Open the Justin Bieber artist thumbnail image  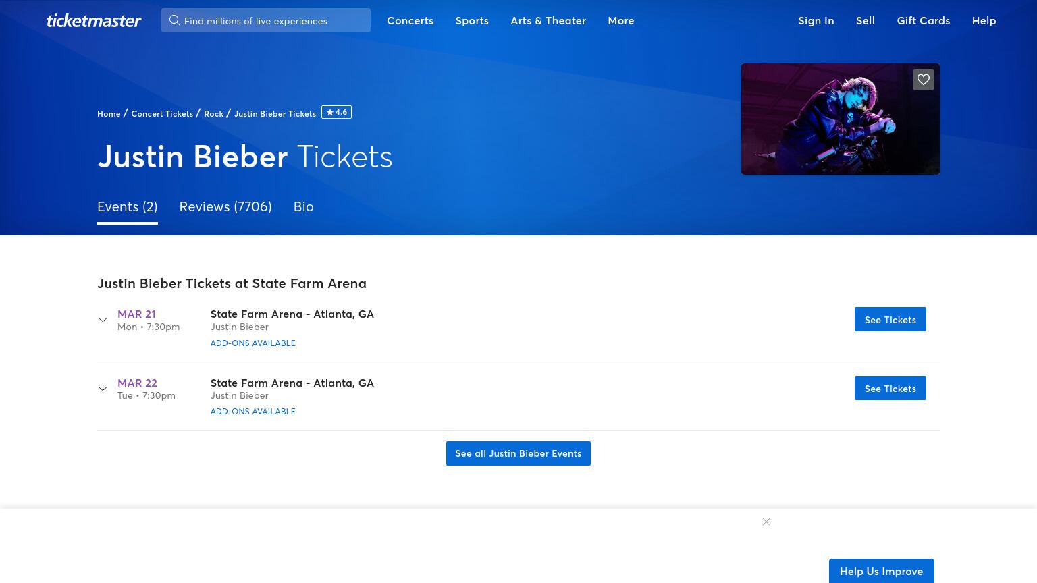[x=841, y=119]
